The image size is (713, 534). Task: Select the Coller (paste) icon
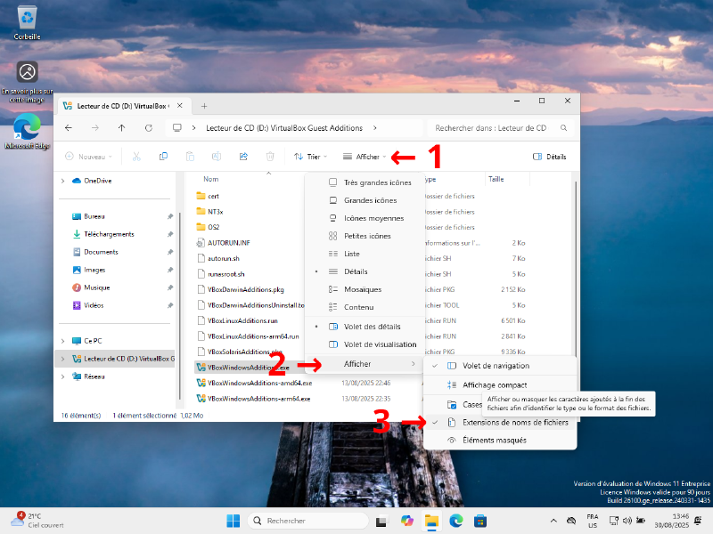[x=189, y=156]
